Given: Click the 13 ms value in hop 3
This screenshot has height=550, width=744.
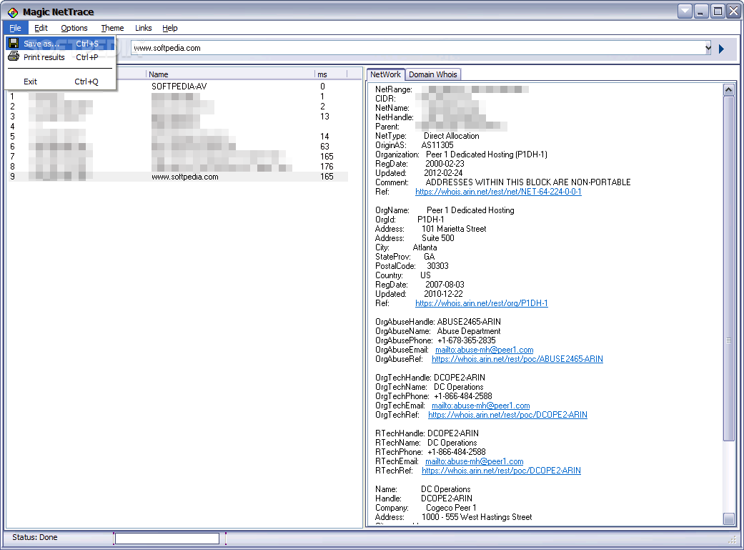Looking at the screenshot, I should pyautogui.click(x=324, y=117).
